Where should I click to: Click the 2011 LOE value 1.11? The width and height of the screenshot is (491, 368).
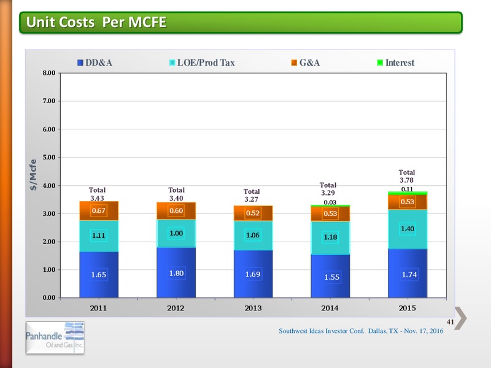(x=99, y=236)
